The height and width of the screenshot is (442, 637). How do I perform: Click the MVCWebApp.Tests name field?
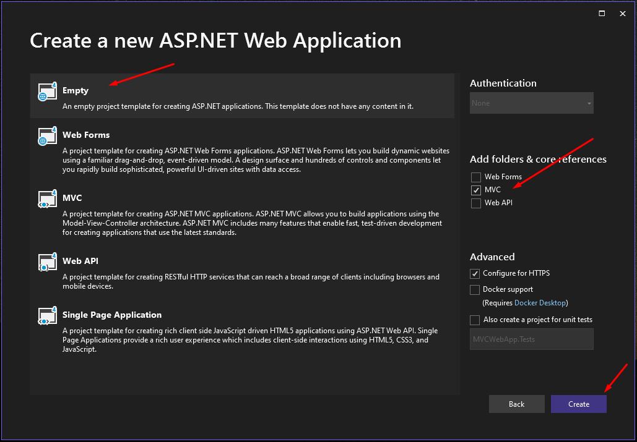point(531,339)
